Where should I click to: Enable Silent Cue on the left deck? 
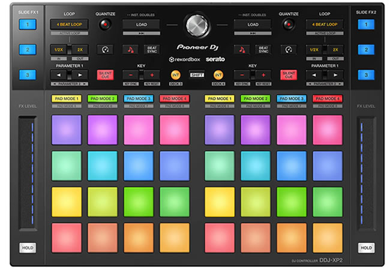(x=105, y=75)
